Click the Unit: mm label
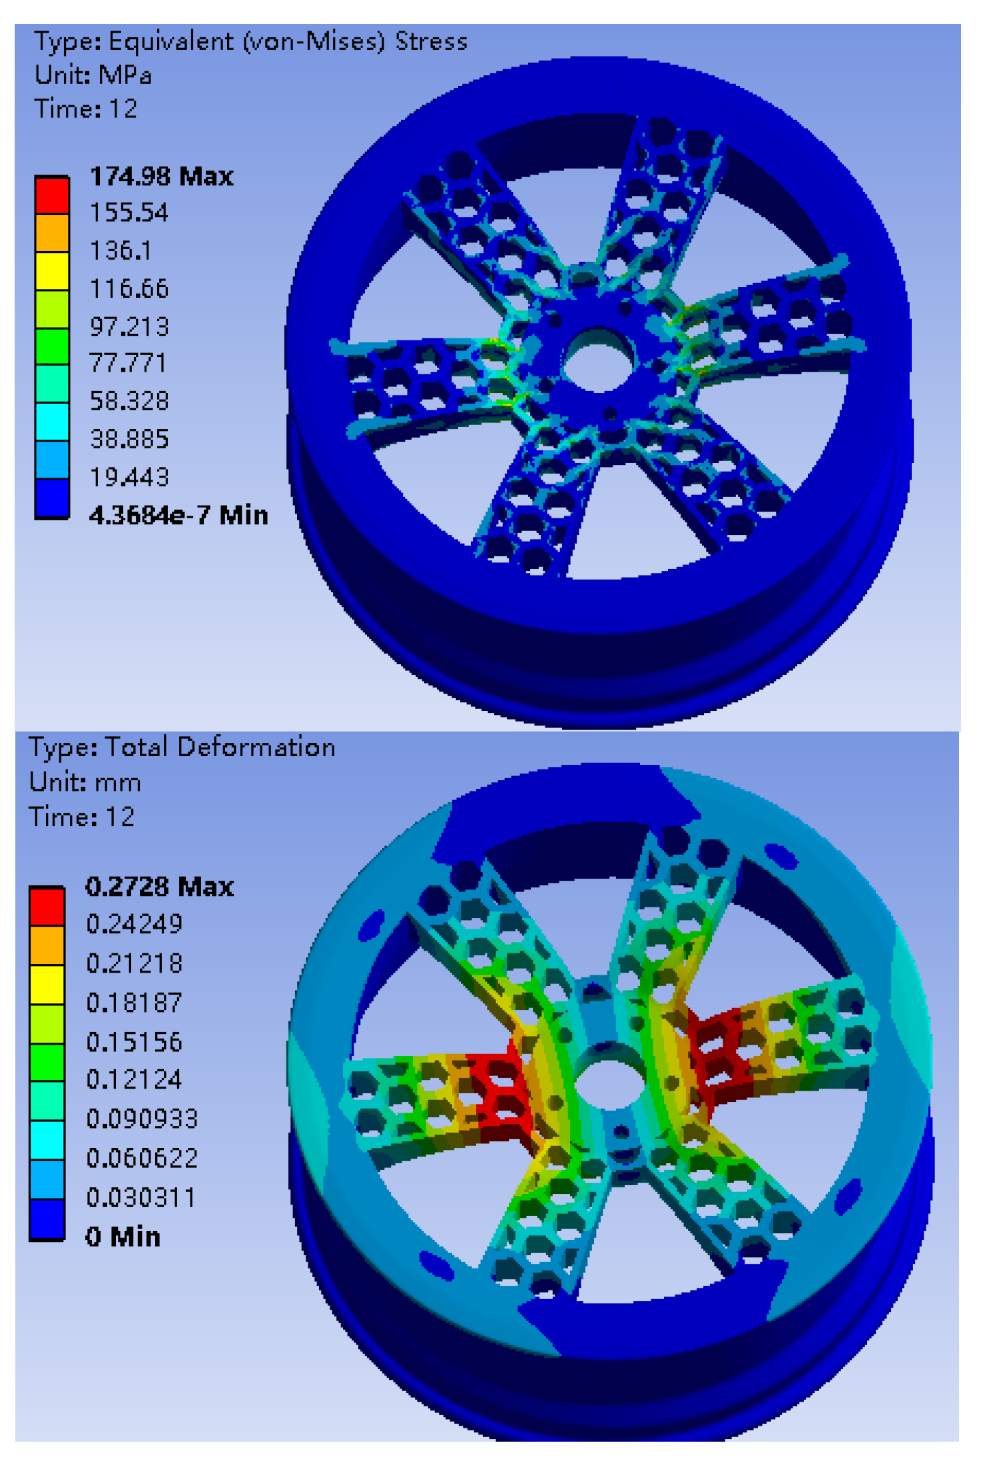The height and width of the screenshot is (1465, 981). [x=85, y=782]
